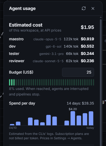
Task: Click the tester agent name
Action: click(x=14, y=54)
